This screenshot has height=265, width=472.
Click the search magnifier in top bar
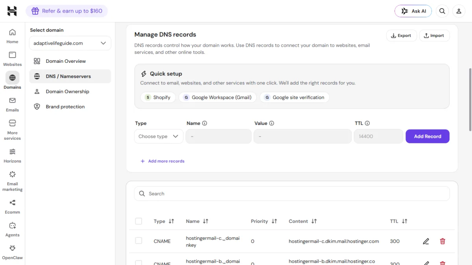tap(442, 11)
